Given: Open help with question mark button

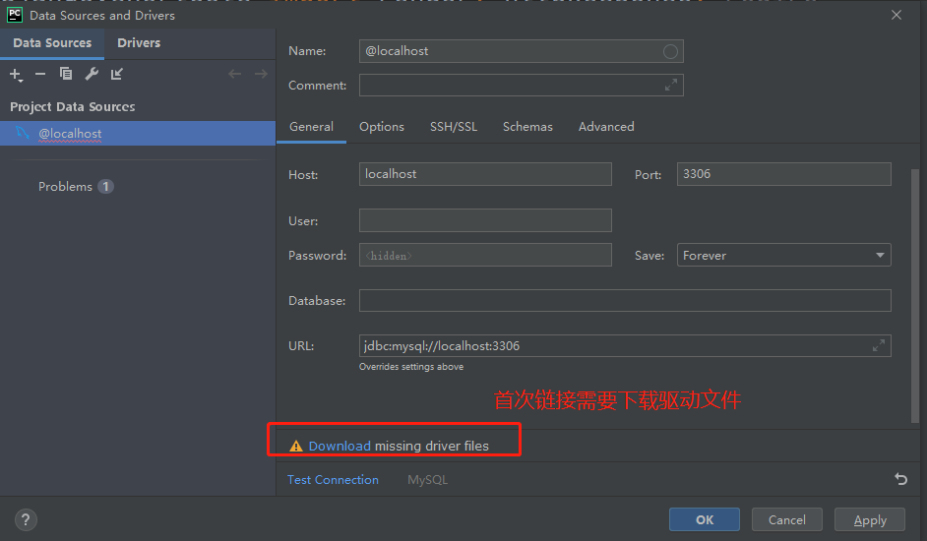Looking at the screenshot, I should [26, 519].
